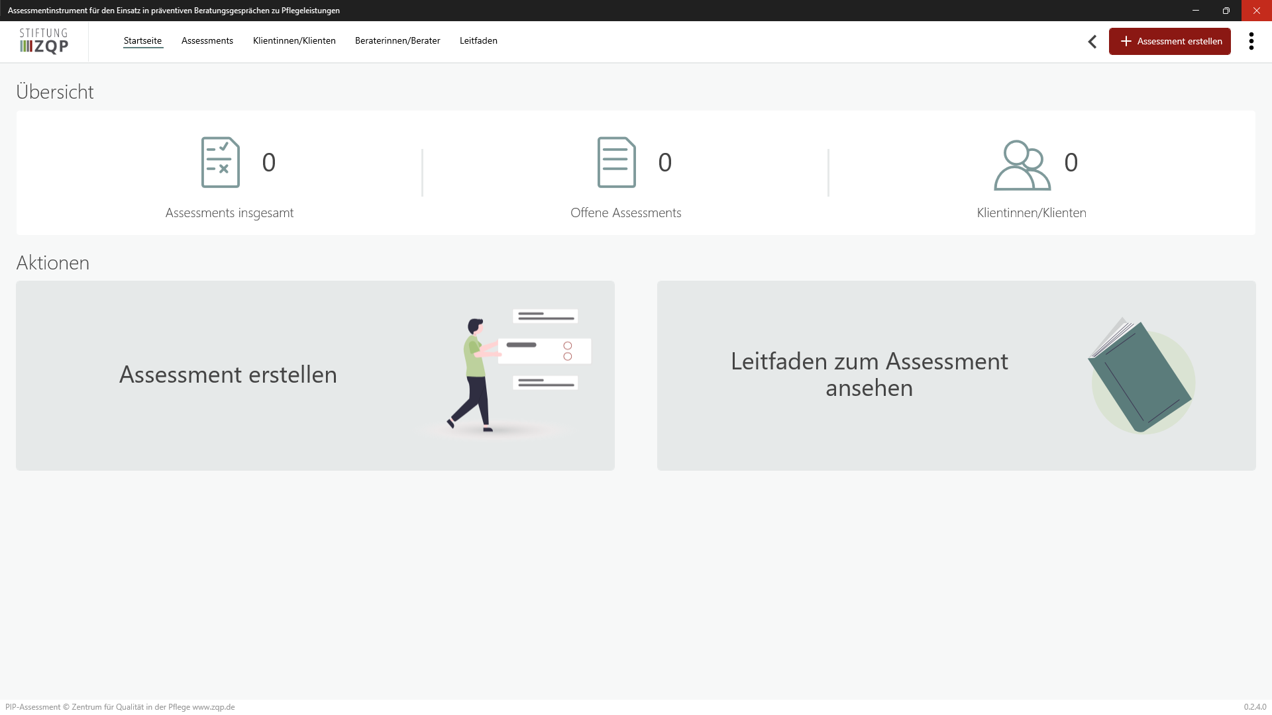
Task: Click the walking person illustration
Action: pos(476,375)
